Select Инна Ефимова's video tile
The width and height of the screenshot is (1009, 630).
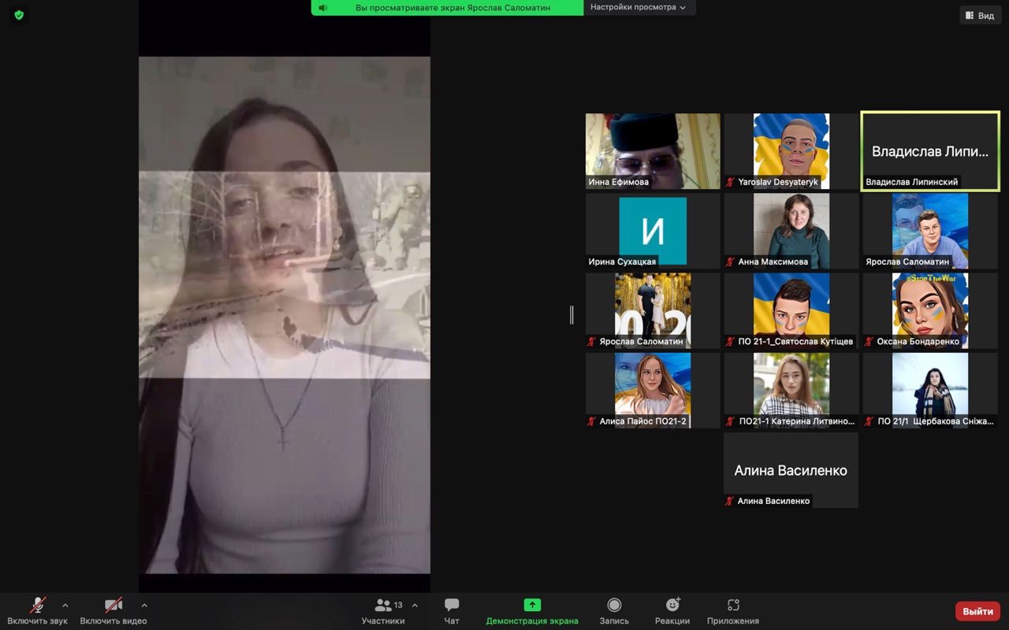coord(653,151)
